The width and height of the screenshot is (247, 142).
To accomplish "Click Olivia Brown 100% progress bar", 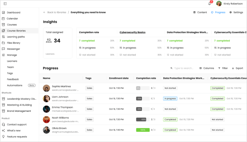I will (143, 130).
